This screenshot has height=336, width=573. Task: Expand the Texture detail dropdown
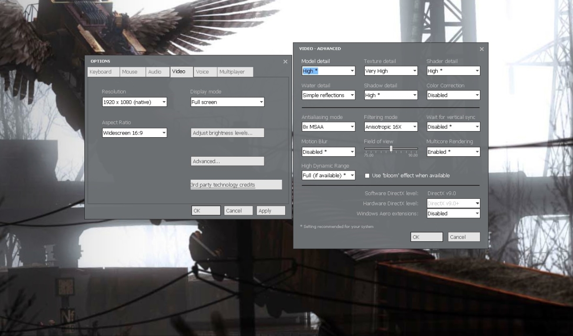(391, 71)
